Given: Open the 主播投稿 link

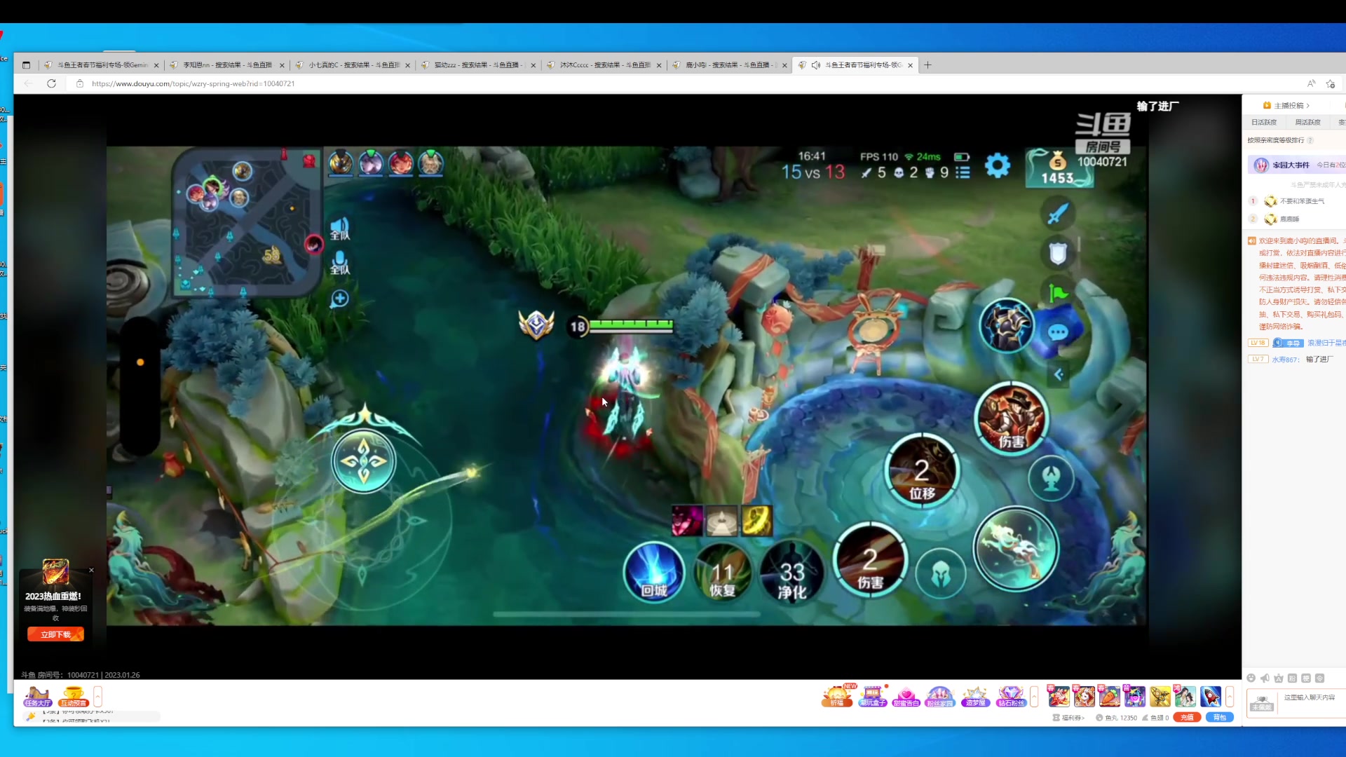Looking at the screenshot, I should [x=1286, y=105].
